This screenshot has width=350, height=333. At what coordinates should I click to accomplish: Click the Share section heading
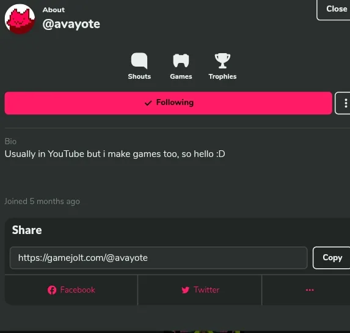click(x=27, y=230)
